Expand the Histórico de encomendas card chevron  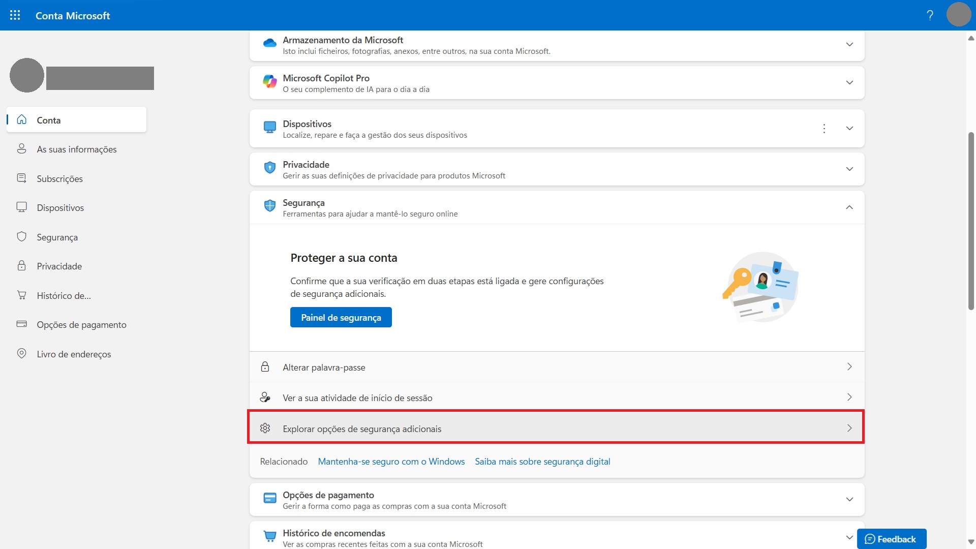(x=849, y=537)
